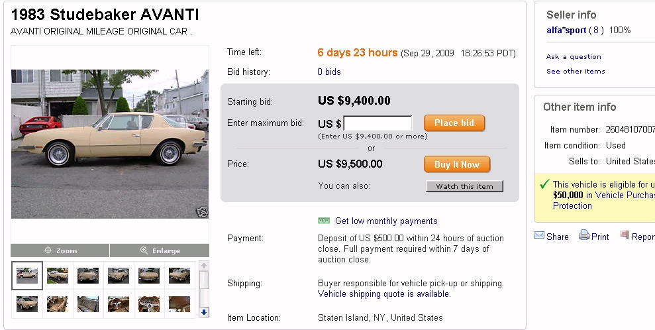Open See other items link

(576, 72)
